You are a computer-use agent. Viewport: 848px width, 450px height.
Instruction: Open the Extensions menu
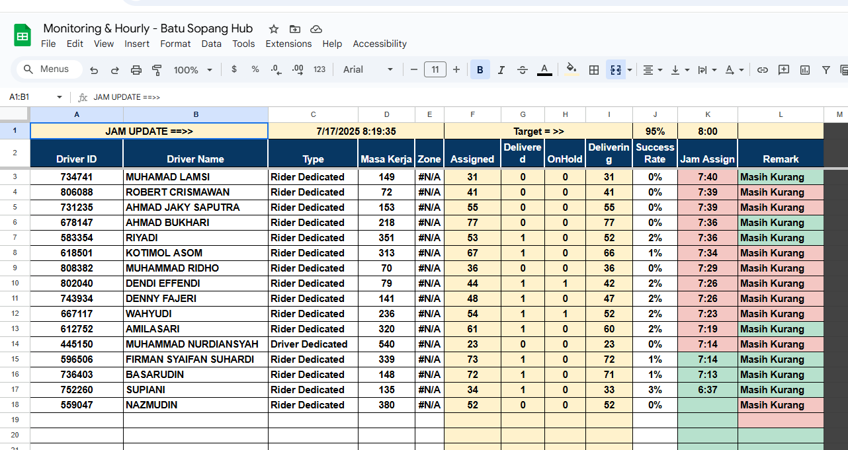click(288, 44)
